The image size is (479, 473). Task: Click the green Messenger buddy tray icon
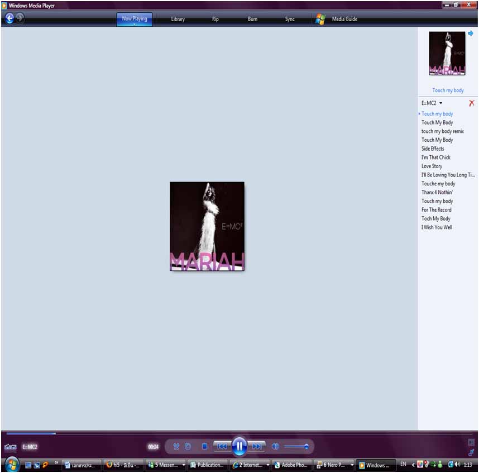click(440, 465)
